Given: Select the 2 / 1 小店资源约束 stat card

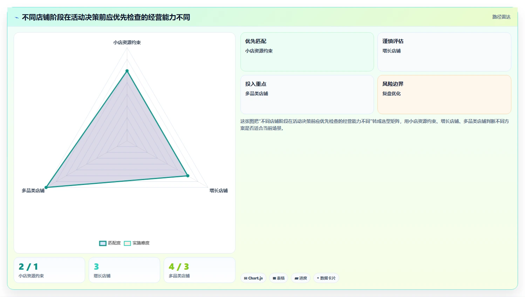Looking at the screenshot, I should coord(49,270).
